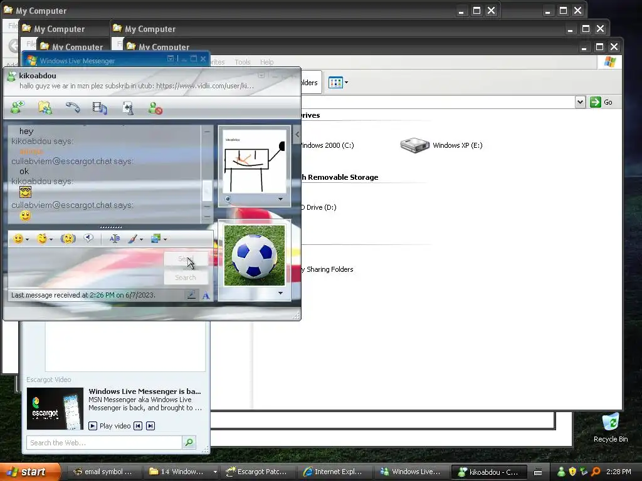Image resolution: width=642 pixels, height=481 pixels.
Task: Click the chat message input area
Action: click(x=86, y=268)
